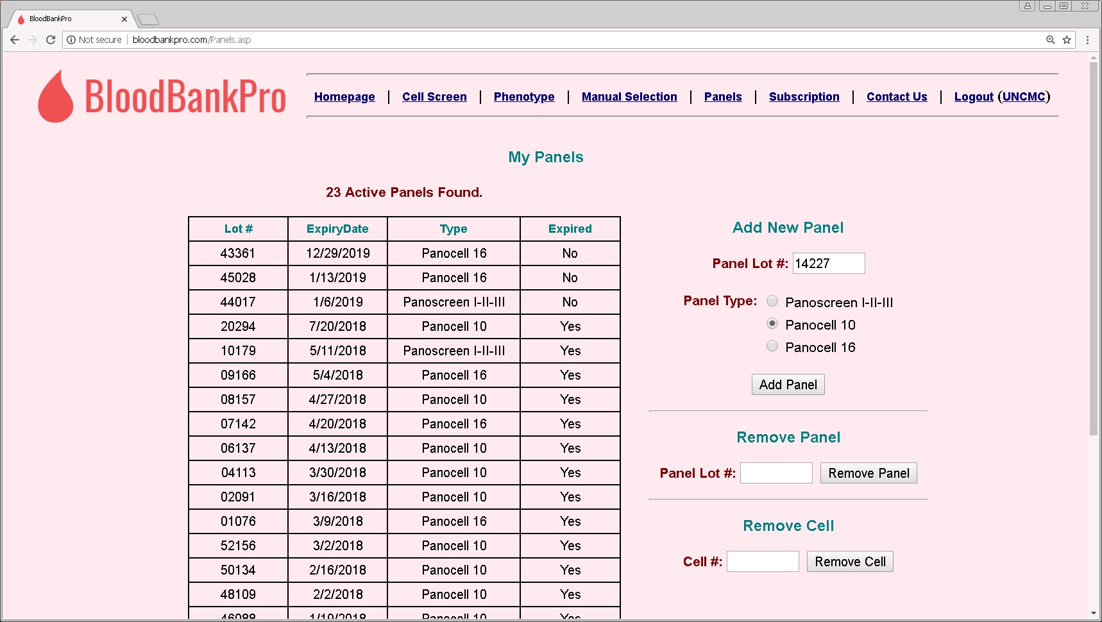
Task: Click the Add Panel button
Action: (x=788, y=385)
